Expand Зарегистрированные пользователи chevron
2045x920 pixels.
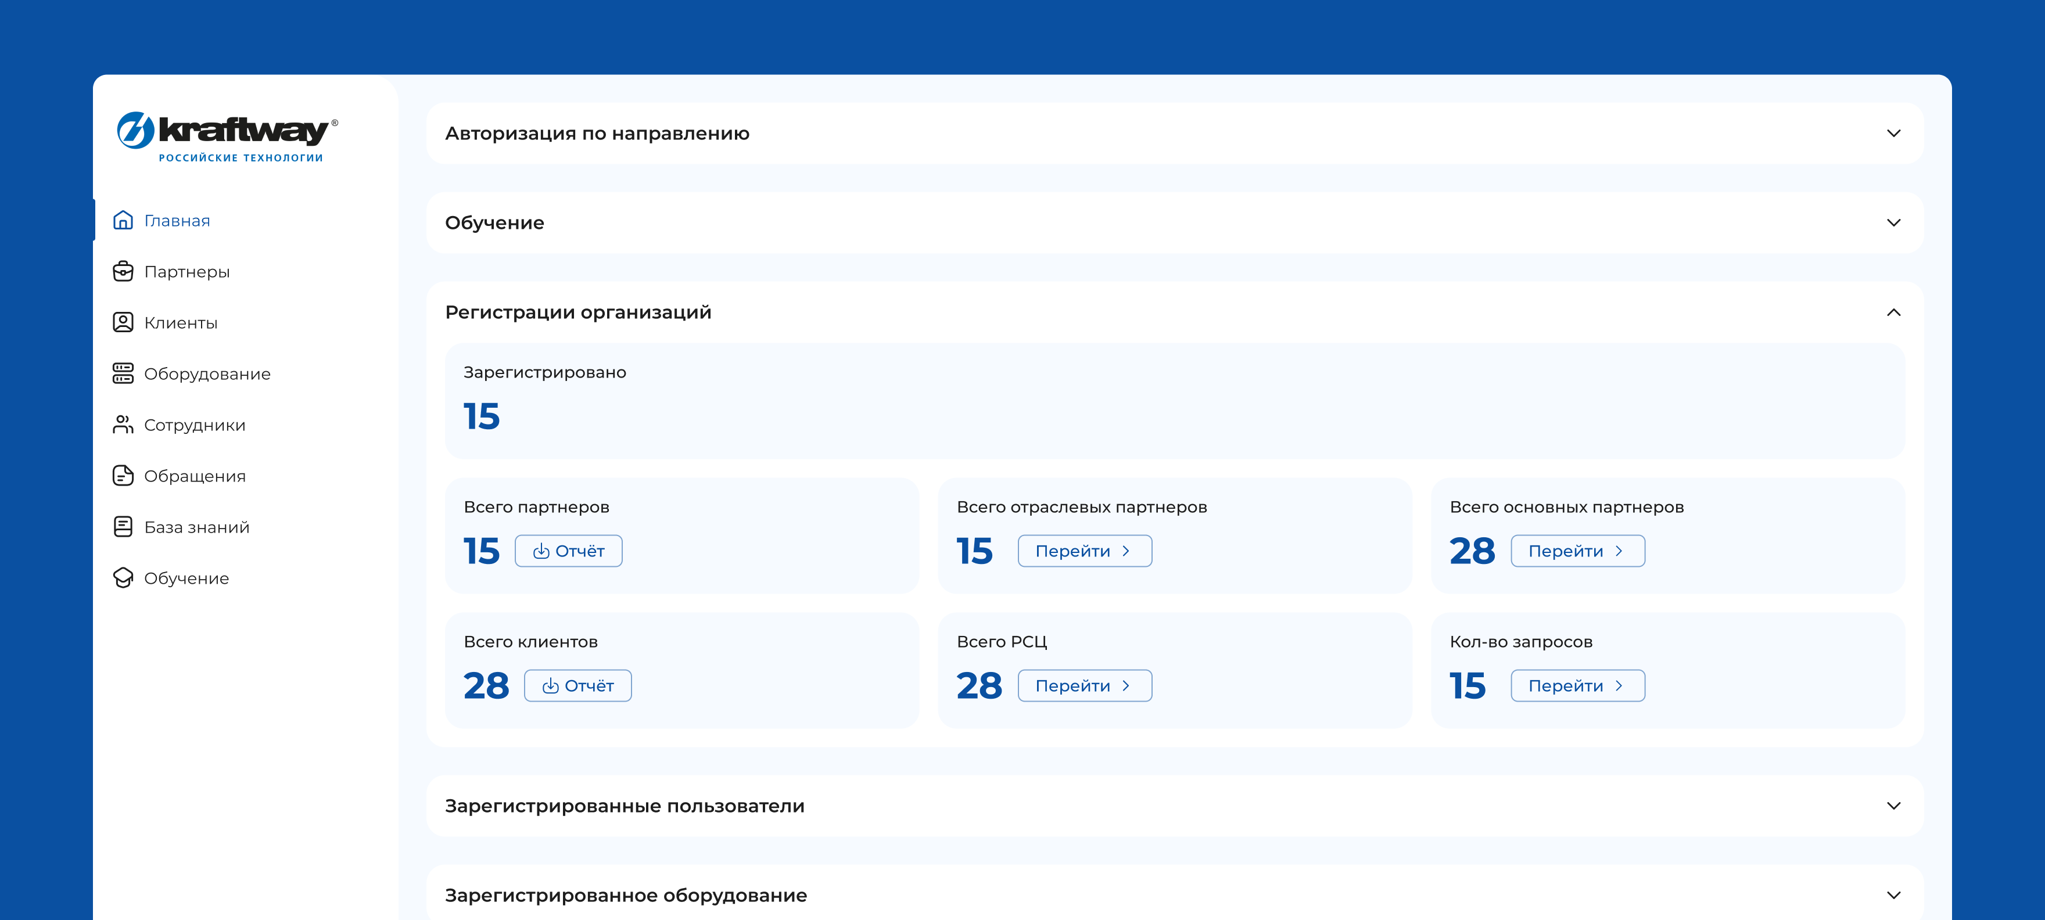pyautogui.click(x=1893, y=806)
